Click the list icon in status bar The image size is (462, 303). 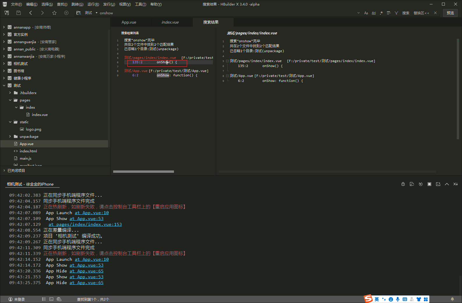point(44,299)
